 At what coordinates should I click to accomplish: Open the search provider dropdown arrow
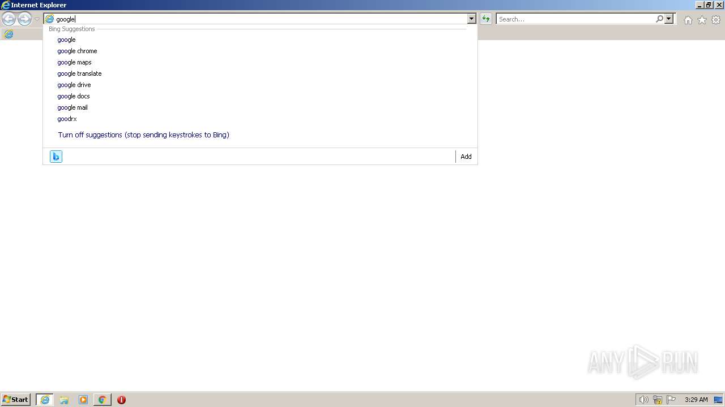click(x=669, y=19)
